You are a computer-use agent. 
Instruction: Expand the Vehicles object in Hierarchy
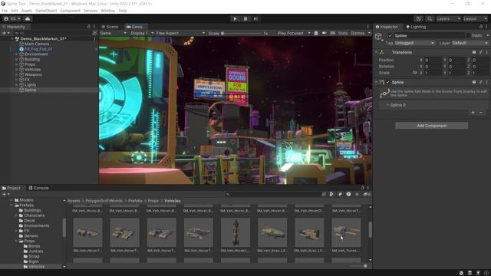17,70
